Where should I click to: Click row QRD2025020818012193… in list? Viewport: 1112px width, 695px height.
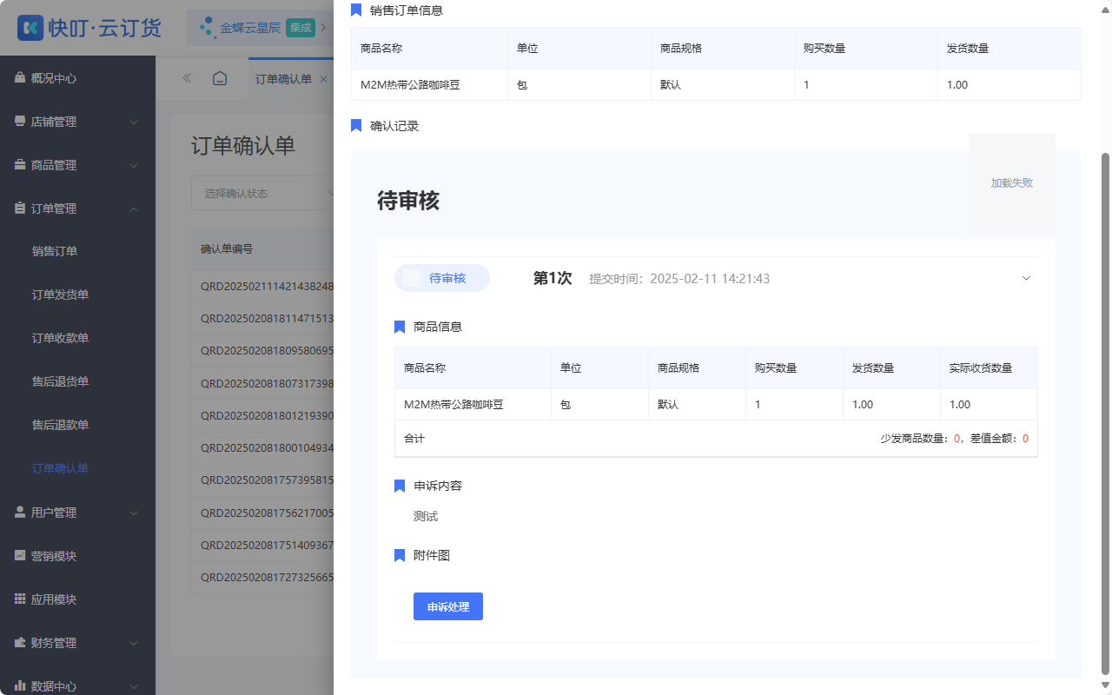[262, 415]
